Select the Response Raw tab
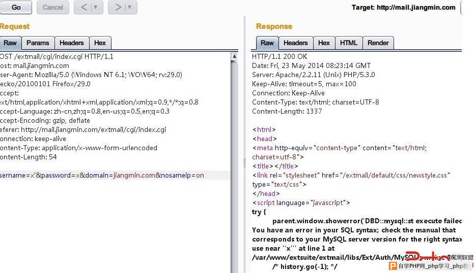Image resolution: width=475 pixels, height=273 pixels. pyautogui.click(x=267, y=43)
